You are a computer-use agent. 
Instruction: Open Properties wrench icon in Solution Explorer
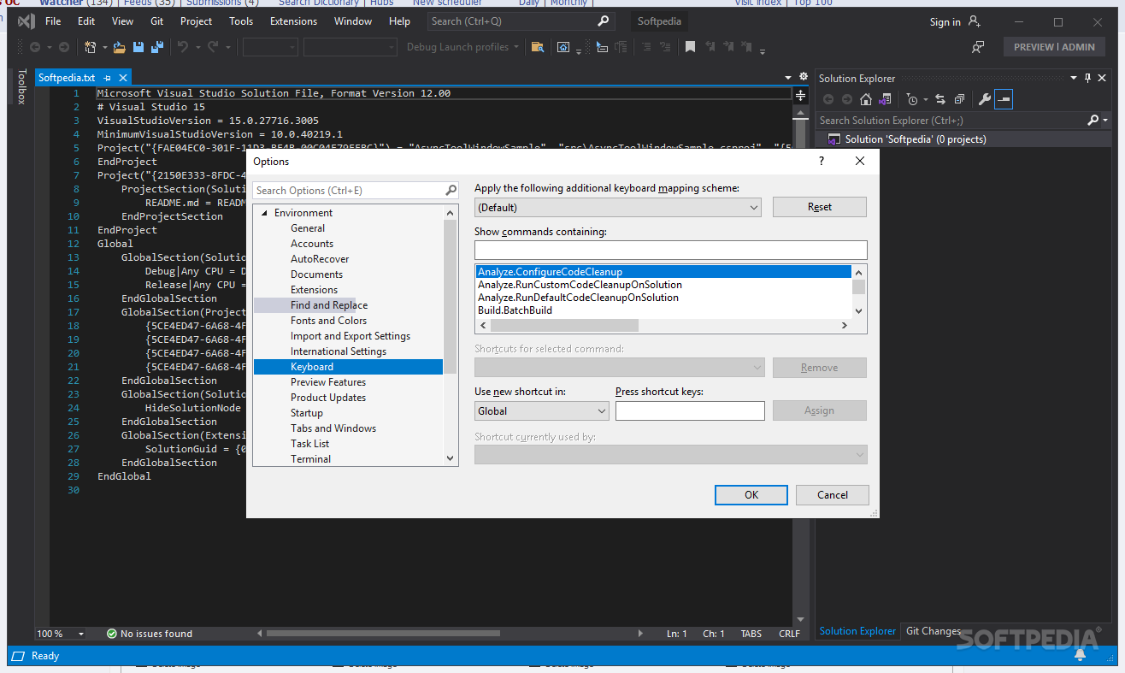tap(984, 99)
